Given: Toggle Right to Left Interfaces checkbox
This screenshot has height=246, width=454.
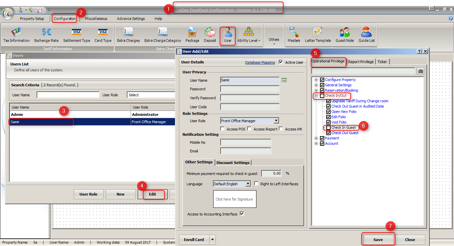Looking at the screenshot, I should pos(256,184).
